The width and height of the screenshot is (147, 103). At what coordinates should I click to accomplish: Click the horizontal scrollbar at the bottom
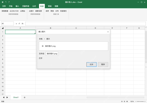115,98
